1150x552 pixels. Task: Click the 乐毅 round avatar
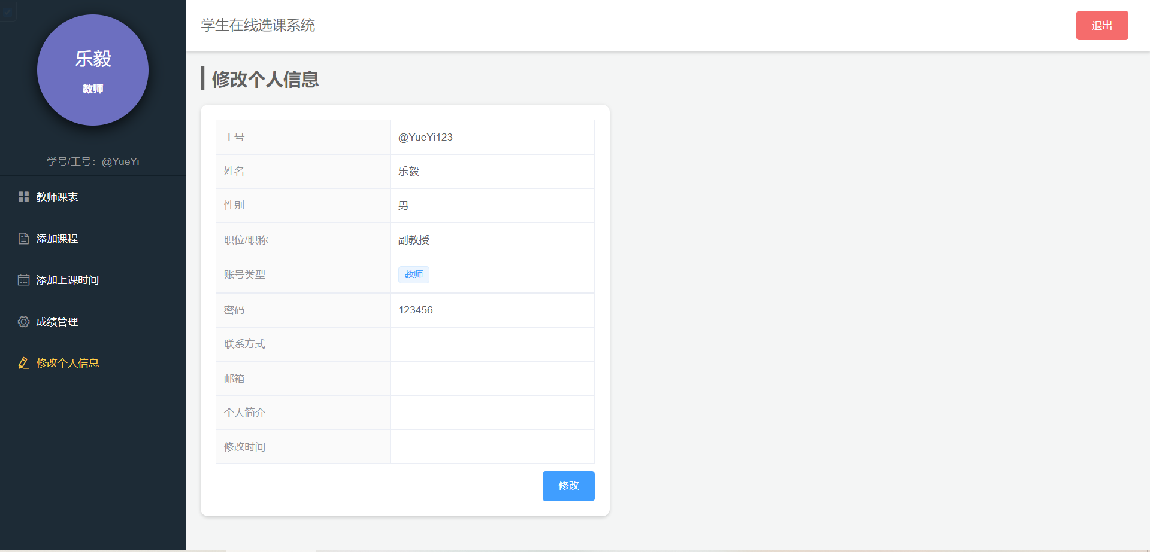pyautogui.click(x=93, y=70)
